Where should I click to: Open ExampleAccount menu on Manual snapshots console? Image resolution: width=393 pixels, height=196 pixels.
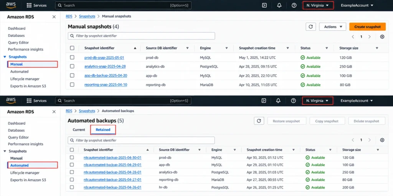[357, 5]
